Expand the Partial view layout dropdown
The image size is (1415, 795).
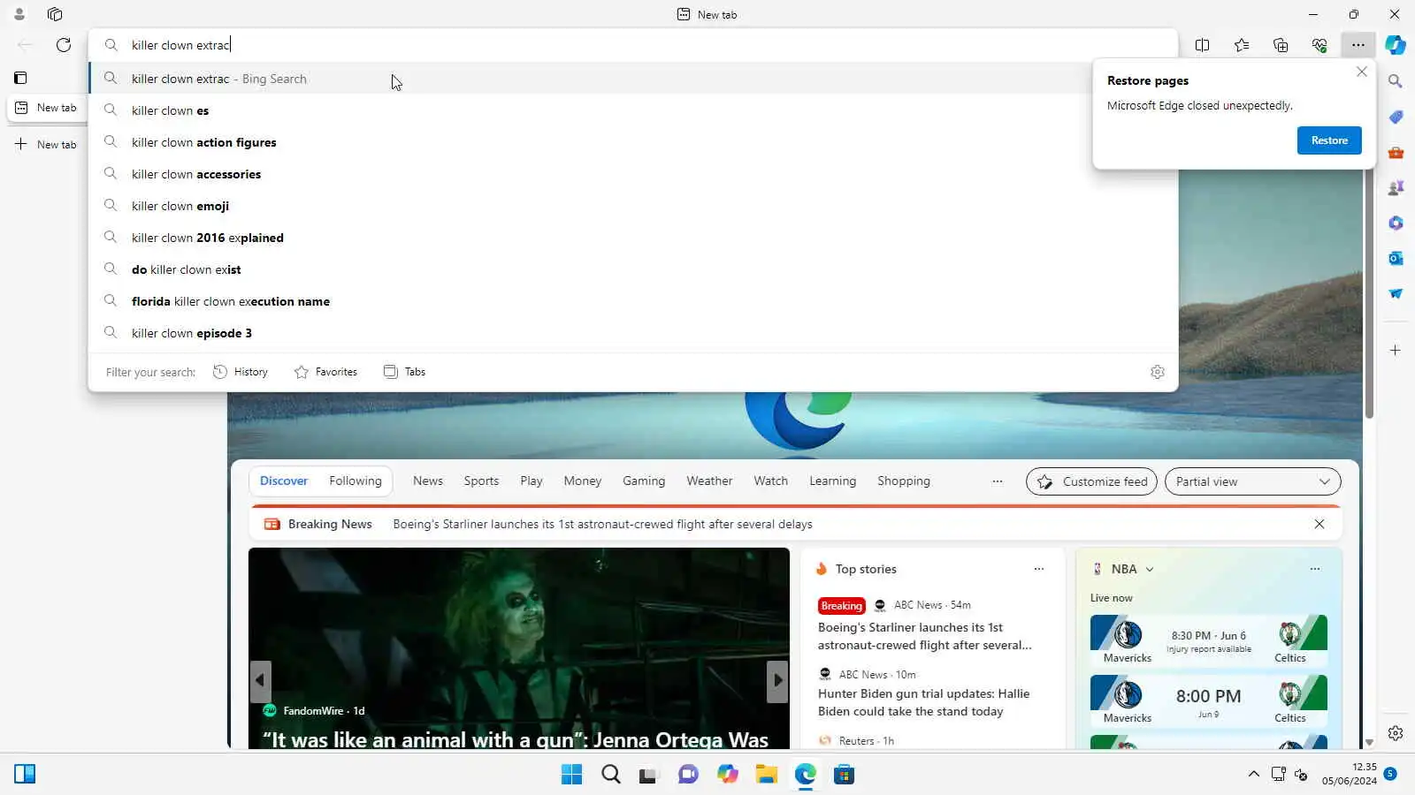1253,481
